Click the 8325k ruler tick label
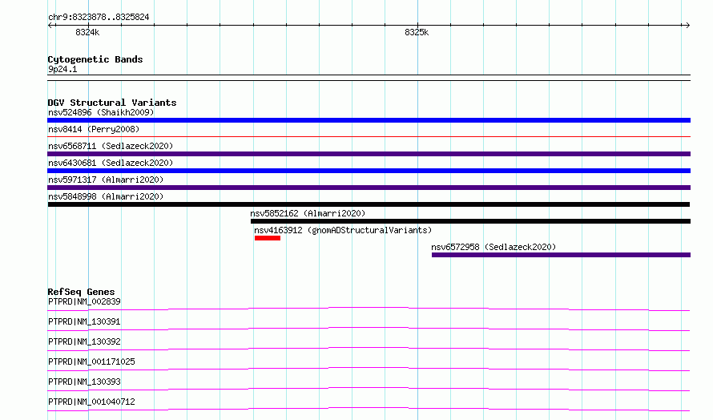Viewport: 713px width, 420px height. 417,32
